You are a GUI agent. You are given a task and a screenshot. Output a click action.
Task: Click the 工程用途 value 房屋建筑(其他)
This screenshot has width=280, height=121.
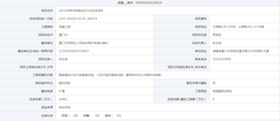coord(222,91)
